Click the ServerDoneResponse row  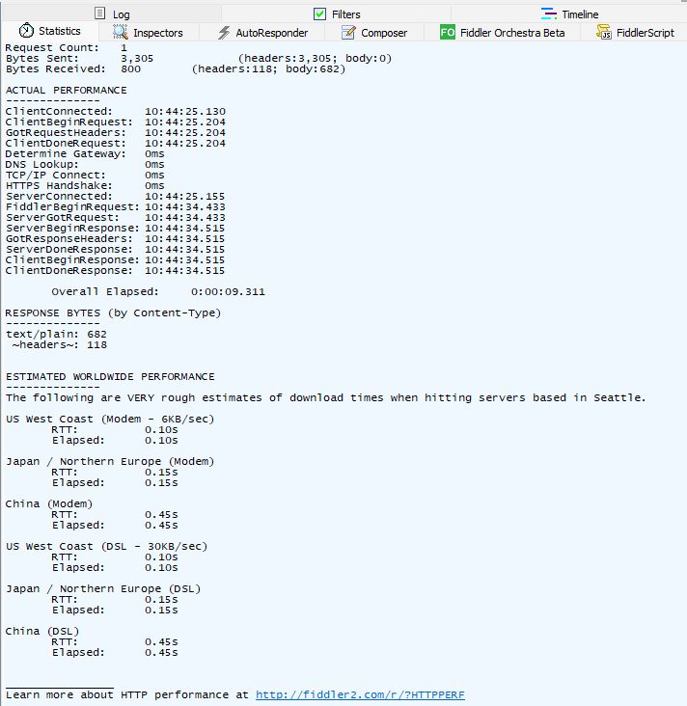click(x=116, y=249)
